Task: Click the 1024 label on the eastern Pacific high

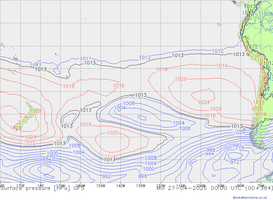Action: pos(204,102)
